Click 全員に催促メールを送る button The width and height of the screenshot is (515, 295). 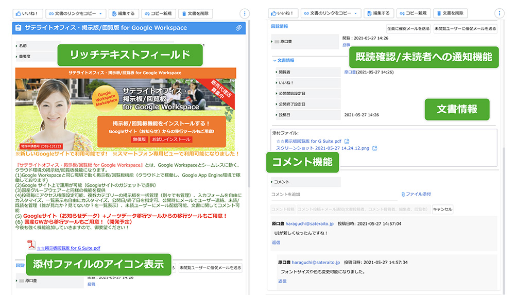point(408,29)
